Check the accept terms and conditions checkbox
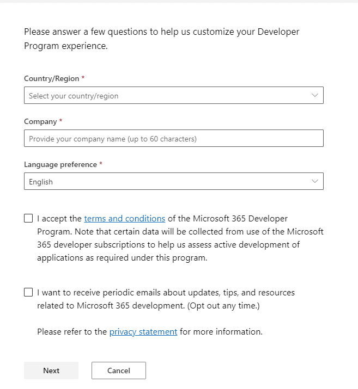Screen dimensions: 358x389 point(28,218)
